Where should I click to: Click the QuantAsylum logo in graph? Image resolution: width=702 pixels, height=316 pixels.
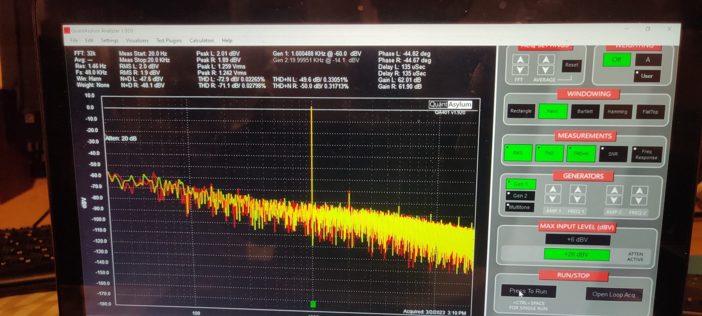pyautogui.click(x=450, y=105)
